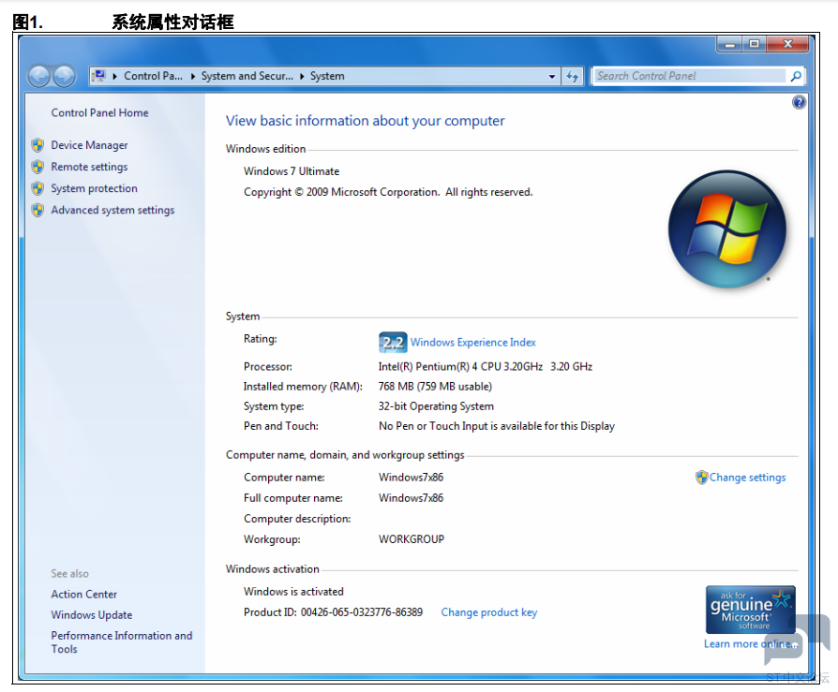Viewport: 838px width, 692px height.
Task: Open Windows Update
Action: pos(91,615)
